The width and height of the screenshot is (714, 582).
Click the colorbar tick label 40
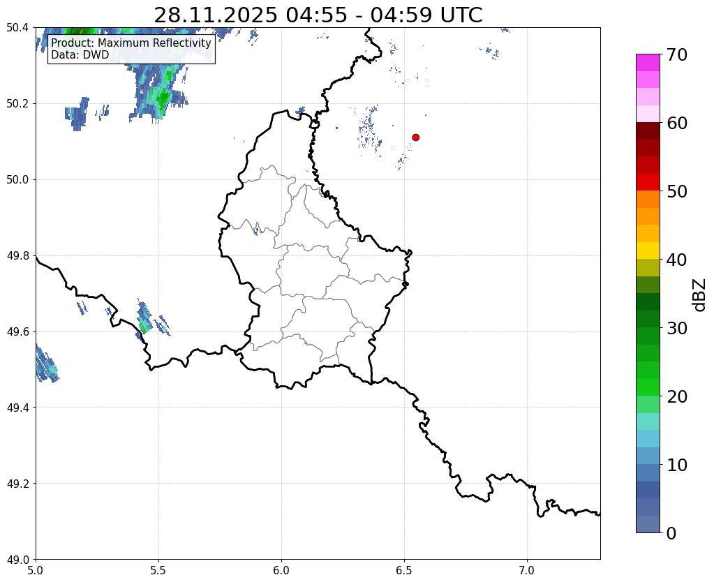click(x=677, y=260)
